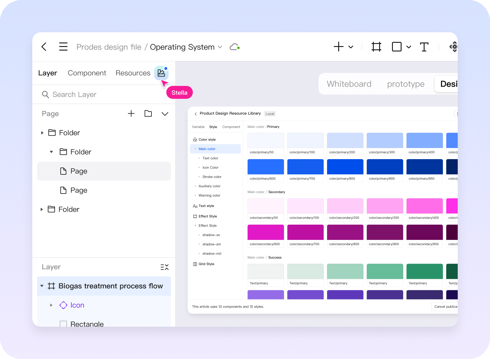Open the Rectangle shape tool dropdown arrow
Image resolution: width=490 pixels, height=359 pixels.
click(x=409, y=47)
